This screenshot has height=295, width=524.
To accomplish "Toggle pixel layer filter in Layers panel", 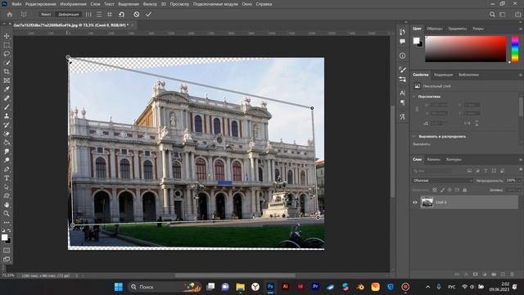I will [469, 171].
